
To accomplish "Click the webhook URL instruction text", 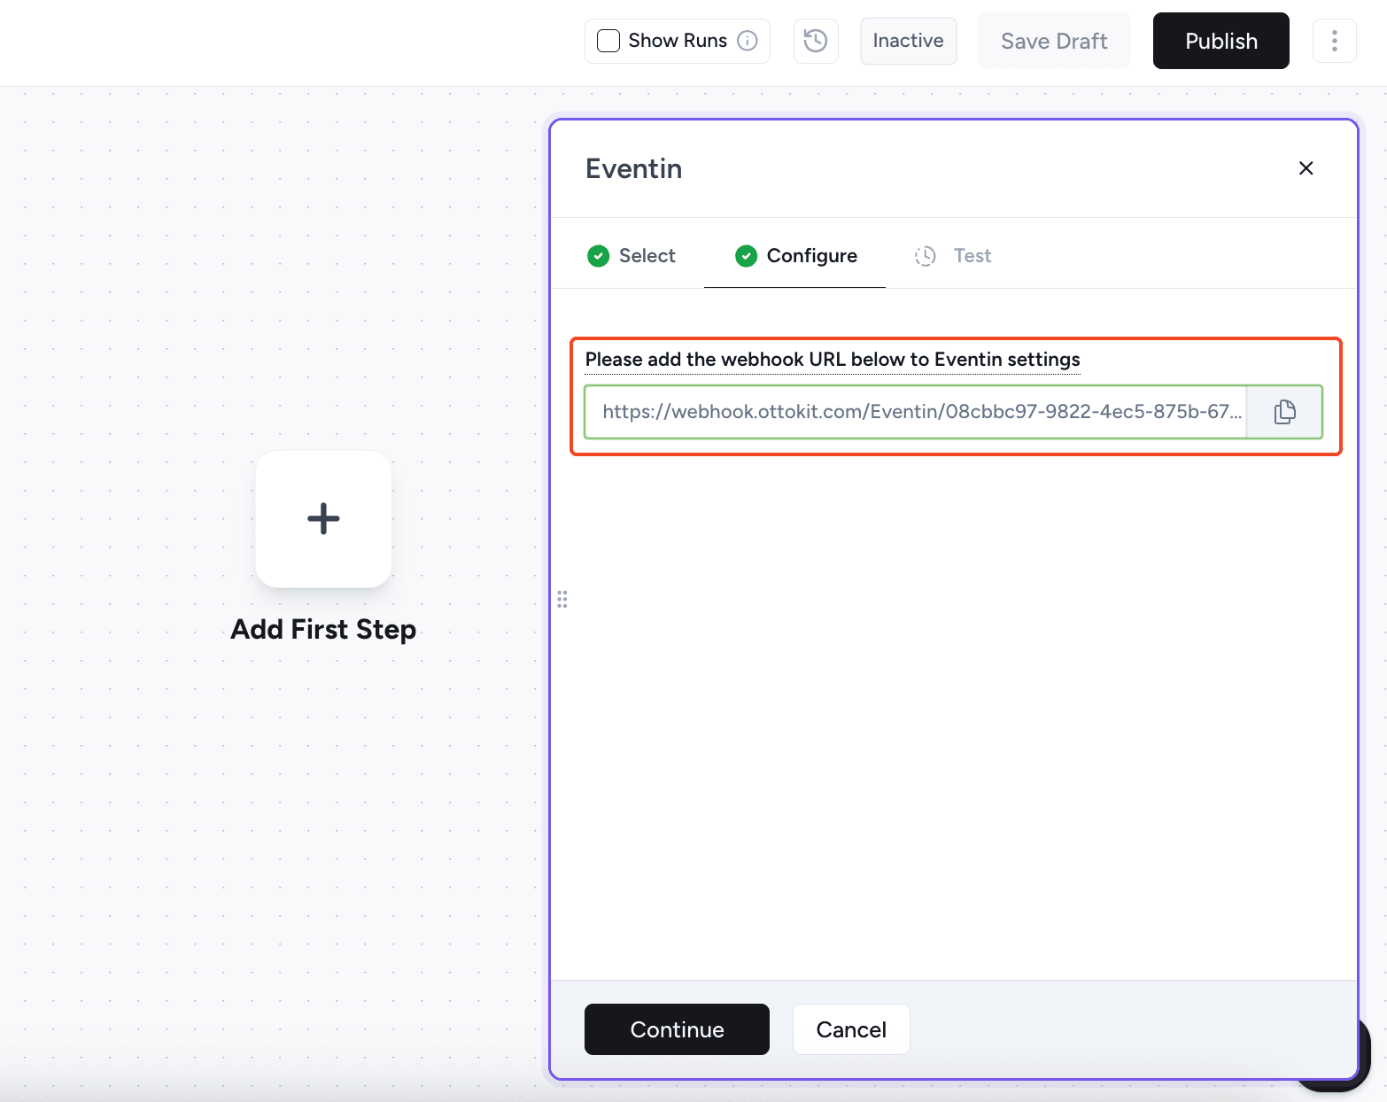I will pos(833,360).
